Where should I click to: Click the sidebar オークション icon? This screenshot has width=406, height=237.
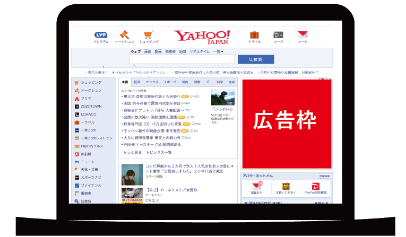(76, 91)
